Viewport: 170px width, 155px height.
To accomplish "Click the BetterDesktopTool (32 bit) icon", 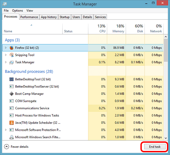I will [x=12, y=79].
